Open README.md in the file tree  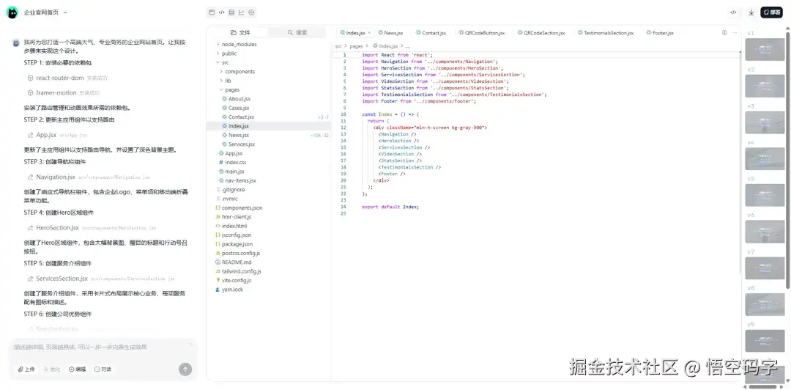[x=236, y=262]
